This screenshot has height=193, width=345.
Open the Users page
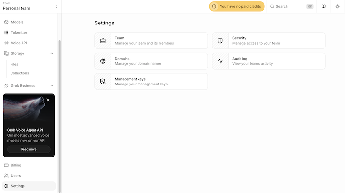tap(16, 176)
